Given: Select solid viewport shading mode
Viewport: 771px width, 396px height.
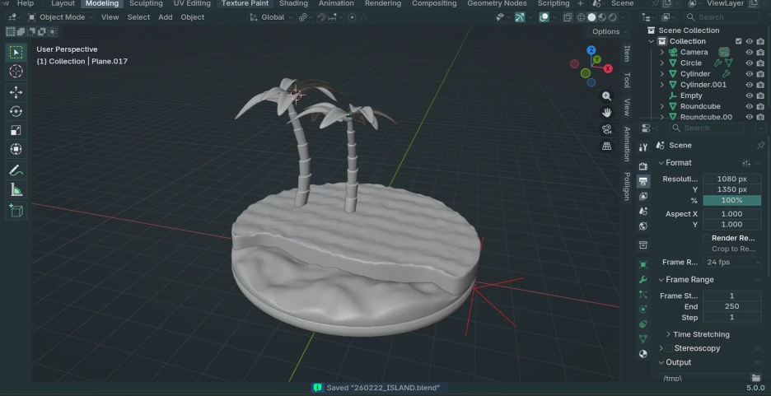Looking at the screenshot, I should [x=591, y=17].
